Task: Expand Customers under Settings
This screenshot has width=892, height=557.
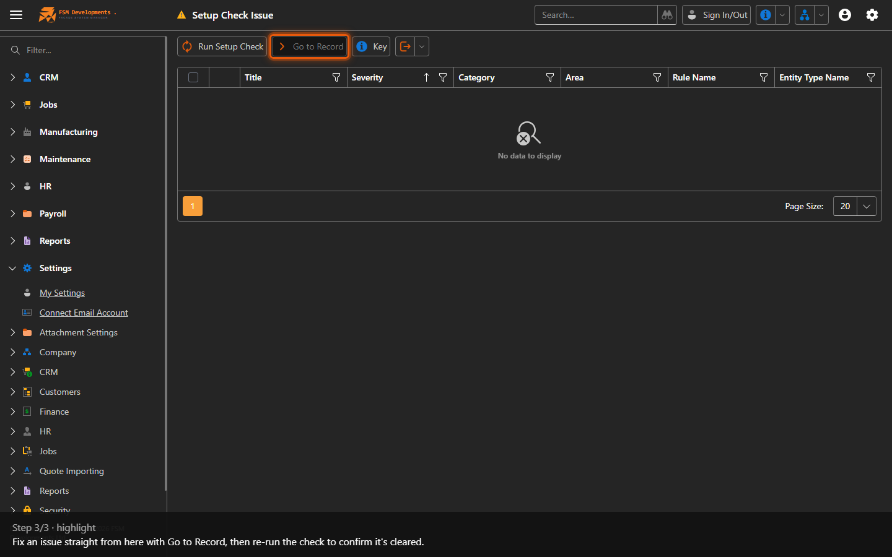Action: pyautogui.click(x=12, y=392)
